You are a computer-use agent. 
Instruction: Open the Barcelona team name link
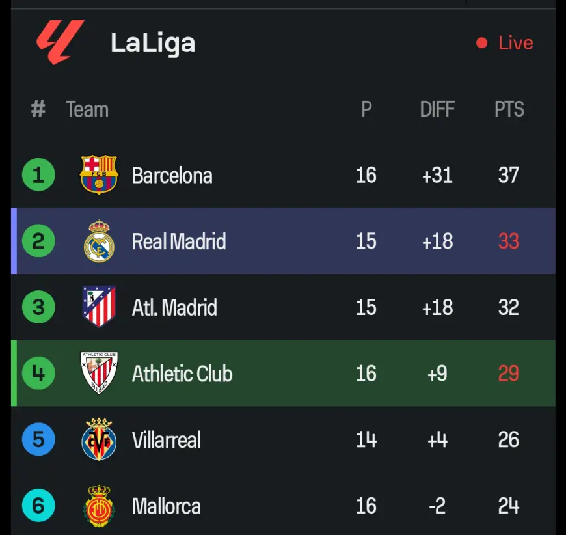click(172, 176)
